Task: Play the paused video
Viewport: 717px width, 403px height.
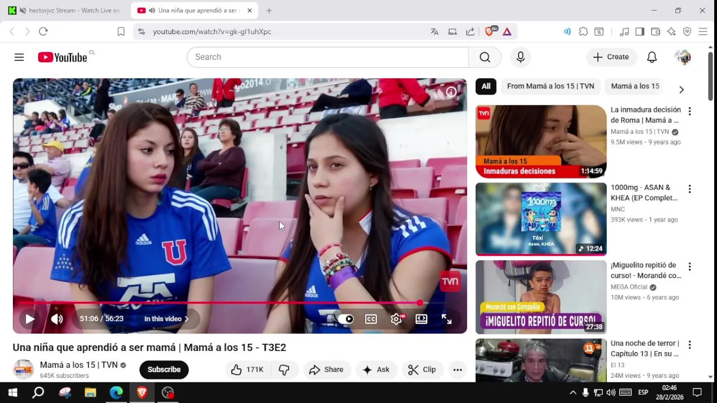Action: [30, 319]
